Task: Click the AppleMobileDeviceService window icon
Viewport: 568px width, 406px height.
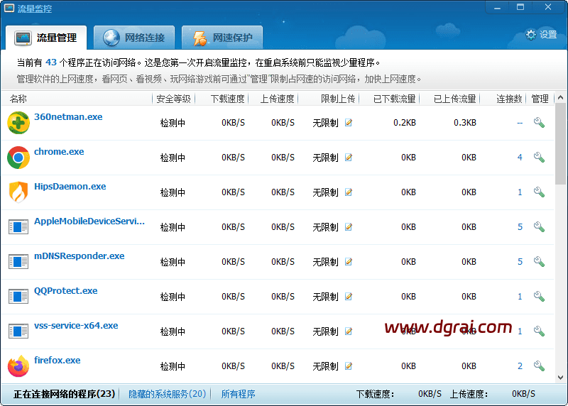Action: point(18,227)
